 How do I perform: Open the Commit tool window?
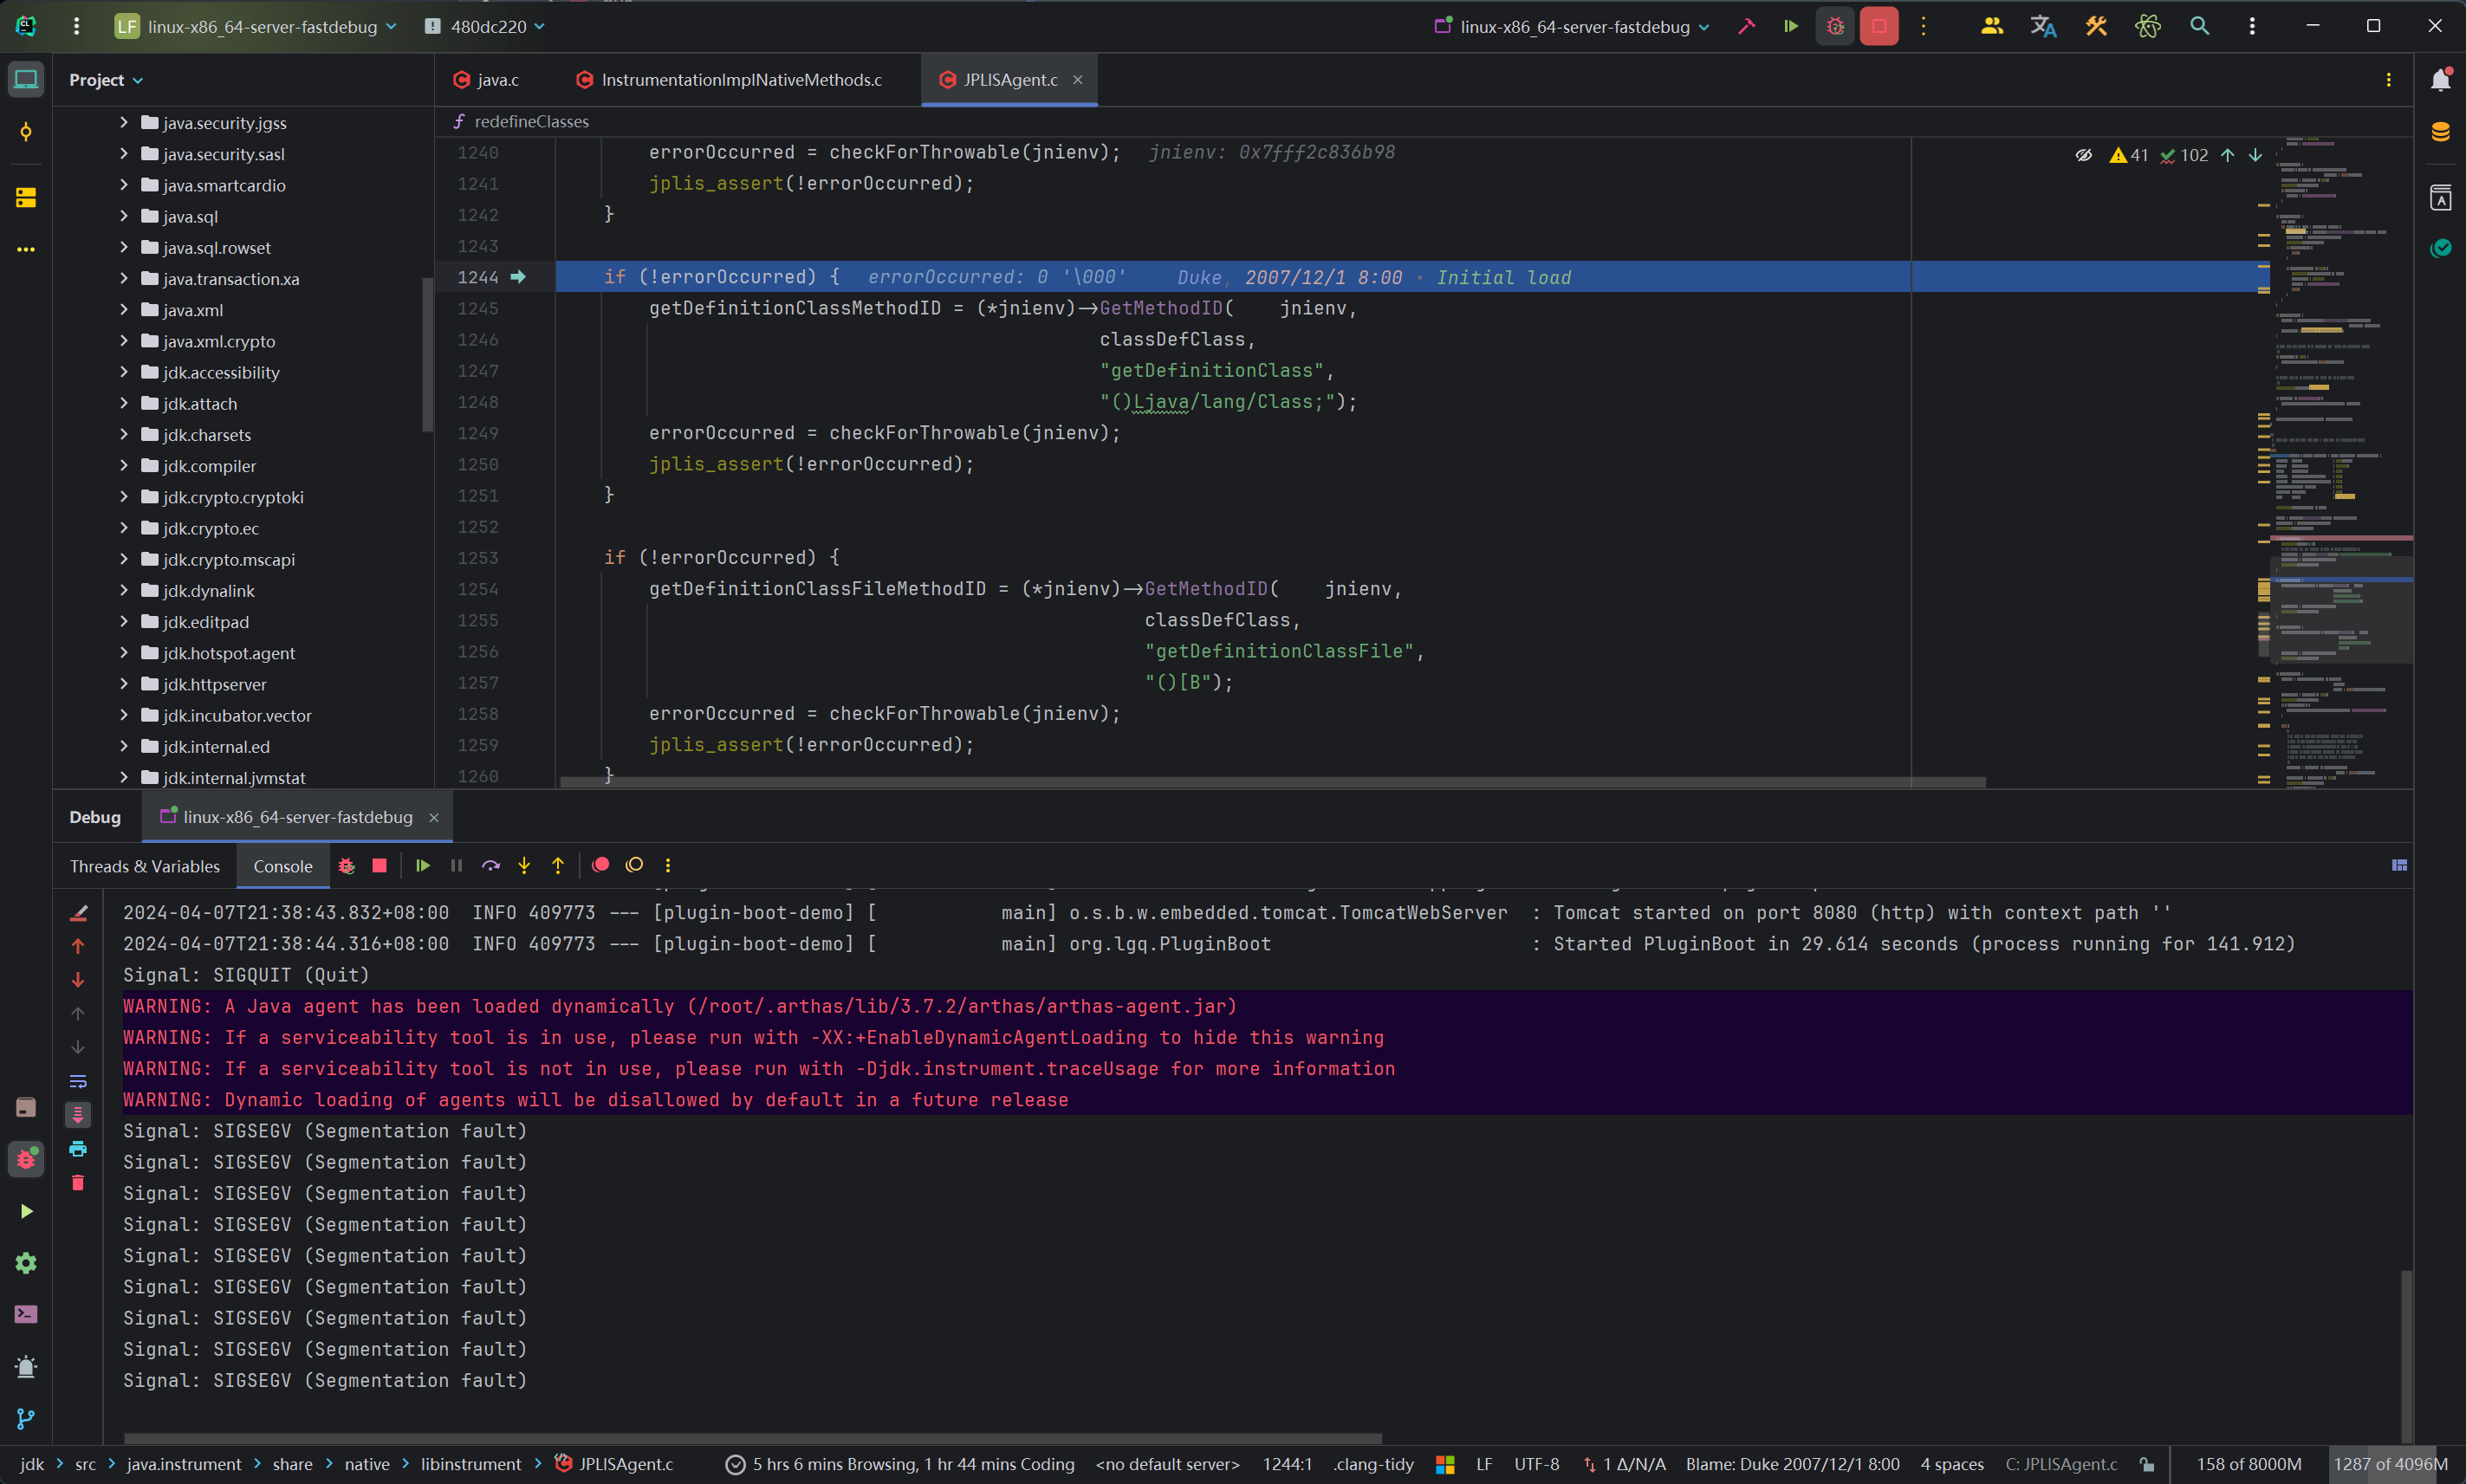pyautogui.click(x=26, y=132)
